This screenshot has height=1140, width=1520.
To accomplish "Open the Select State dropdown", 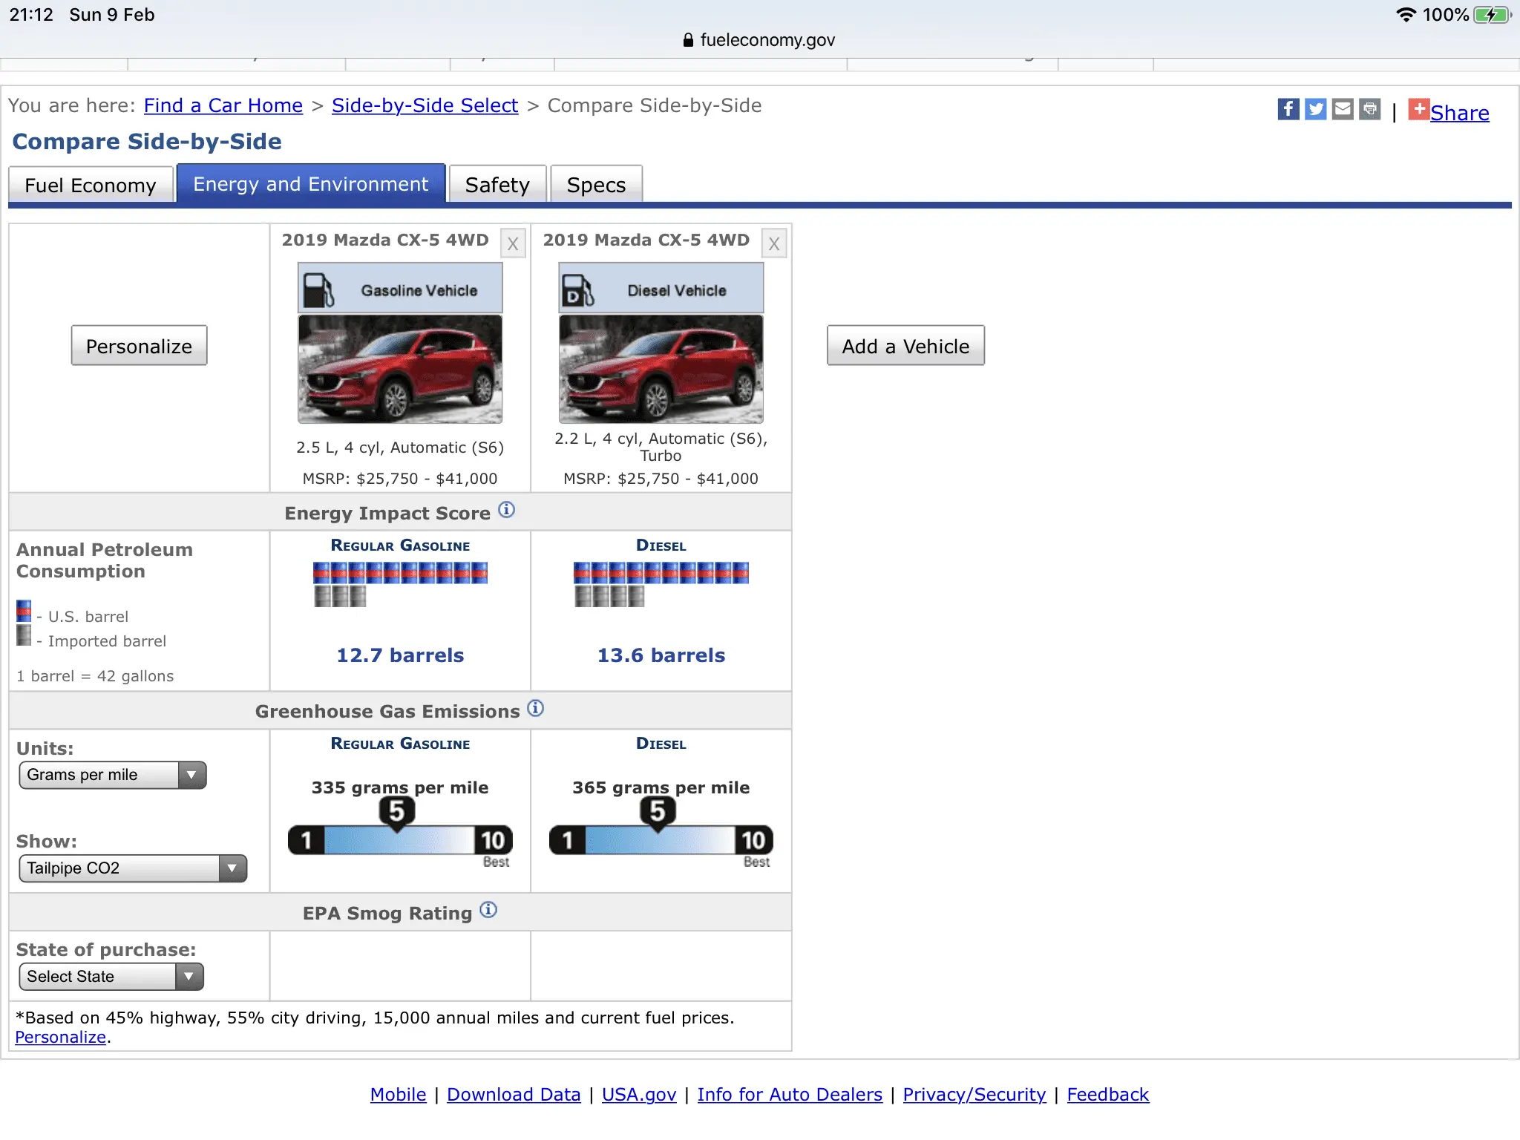I will tap(111, 977).
